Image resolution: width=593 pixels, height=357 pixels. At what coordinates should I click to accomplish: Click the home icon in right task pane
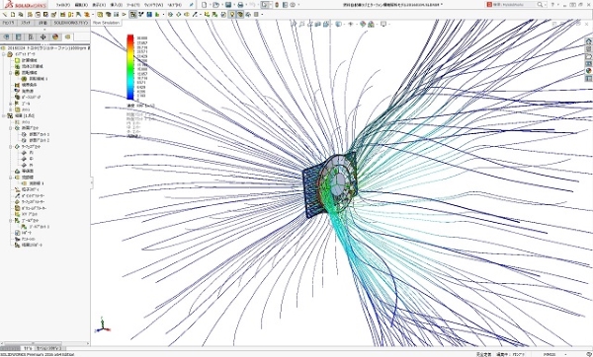pyautogui.click(x=588, y=41)
